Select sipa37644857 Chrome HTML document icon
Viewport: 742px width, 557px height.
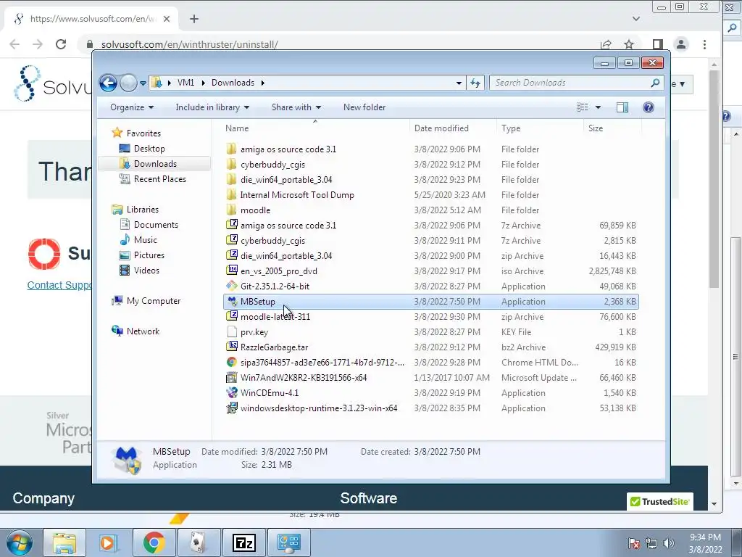point(231,363)
